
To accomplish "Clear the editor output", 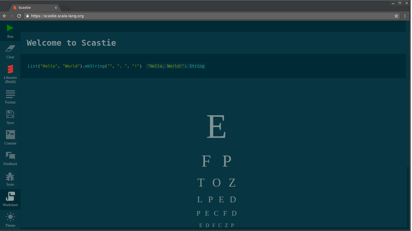I will click(x=10, y=51).
